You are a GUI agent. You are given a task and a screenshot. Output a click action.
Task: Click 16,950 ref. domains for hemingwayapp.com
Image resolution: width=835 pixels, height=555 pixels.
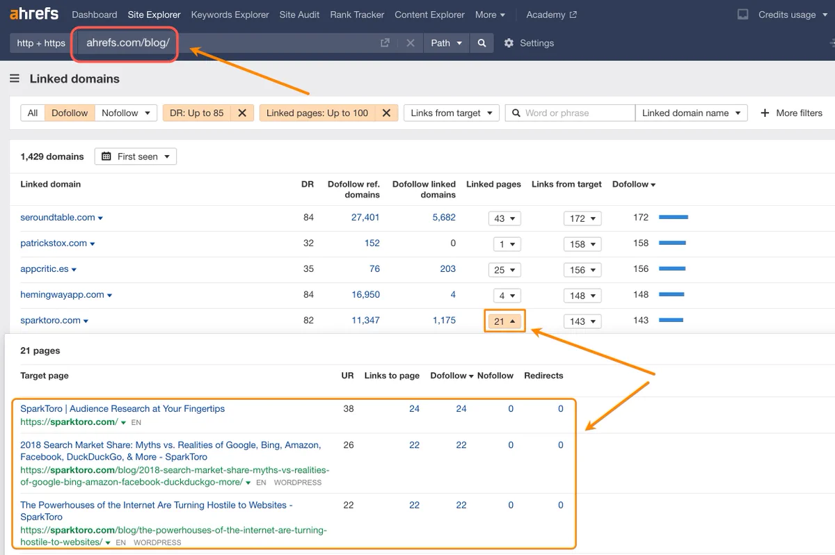coord(365,295)
